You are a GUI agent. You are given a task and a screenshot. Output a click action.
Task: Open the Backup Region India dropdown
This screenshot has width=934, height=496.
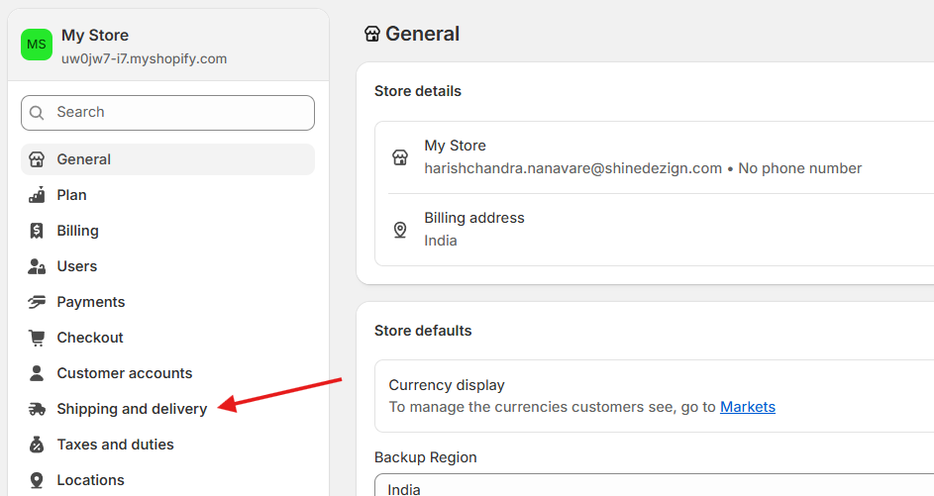[x=654, y=485]
